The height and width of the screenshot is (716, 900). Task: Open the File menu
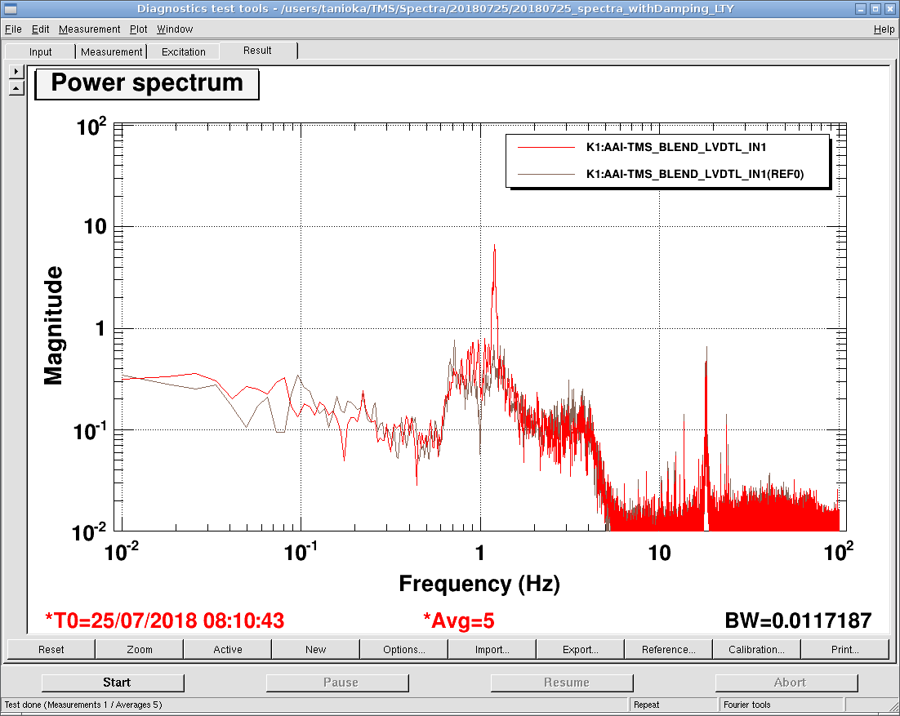(13, 29)
